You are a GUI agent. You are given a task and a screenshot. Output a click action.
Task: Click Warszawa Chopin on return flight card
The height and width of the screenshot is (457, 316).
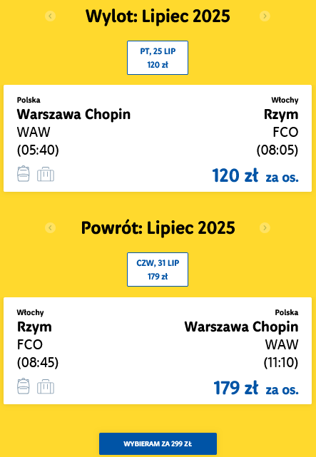(241, 327)
